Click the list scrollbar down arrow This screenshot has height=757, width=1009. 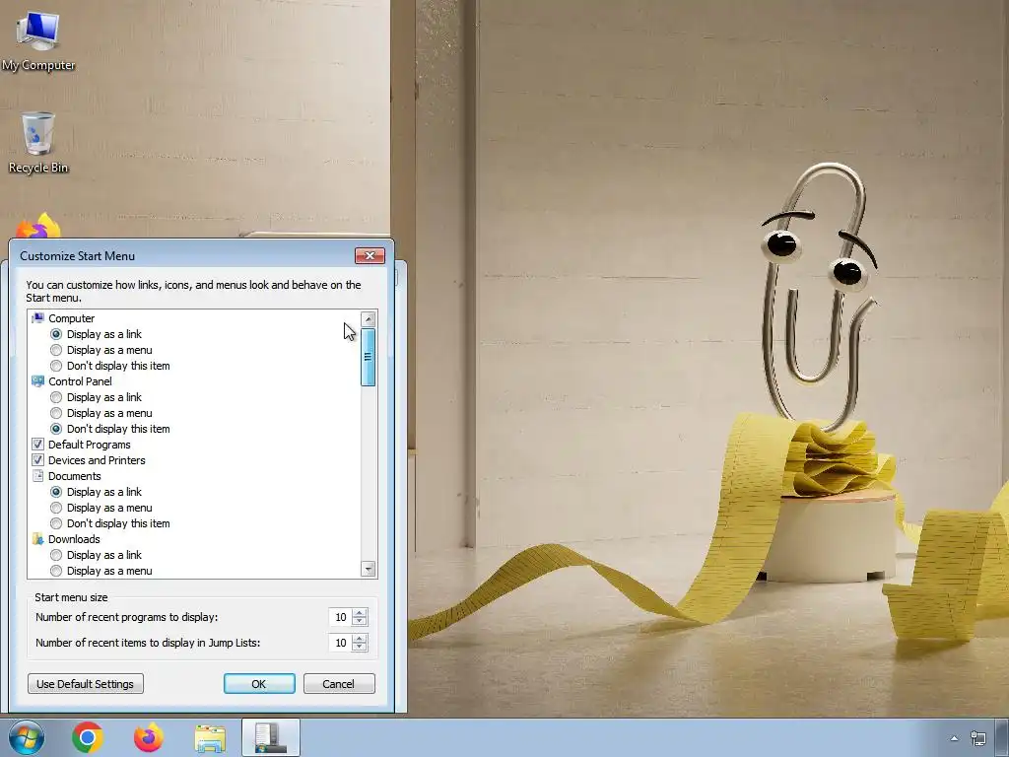(x=369, y=569)
